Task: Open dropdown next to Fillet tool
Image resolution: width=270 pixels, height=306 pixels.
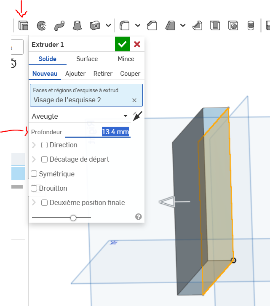Action: [138, 25]
